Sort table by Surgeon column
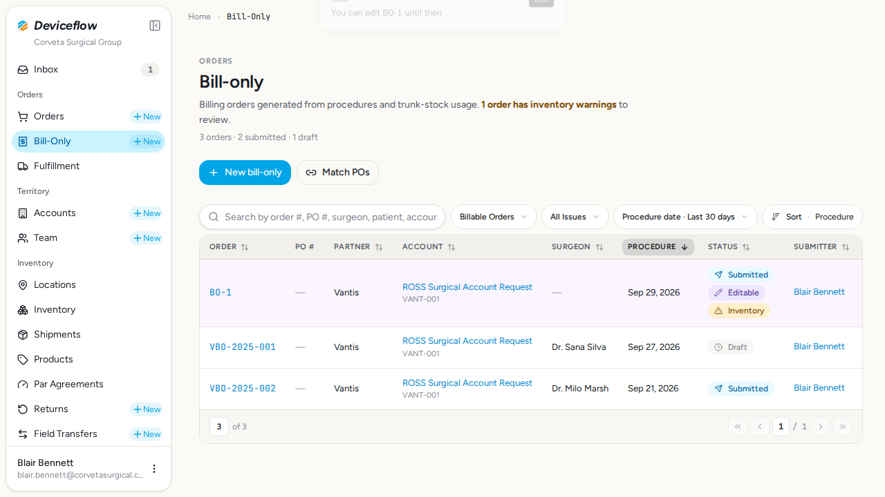885x497 pixels. (577, 247)
